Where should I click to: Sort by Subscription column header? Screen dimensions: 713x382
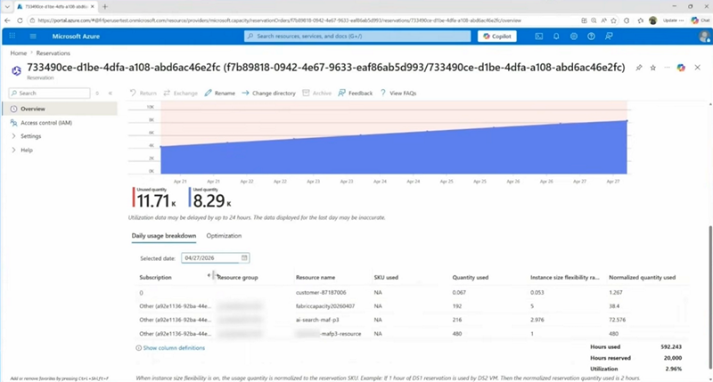click(155, 278)
